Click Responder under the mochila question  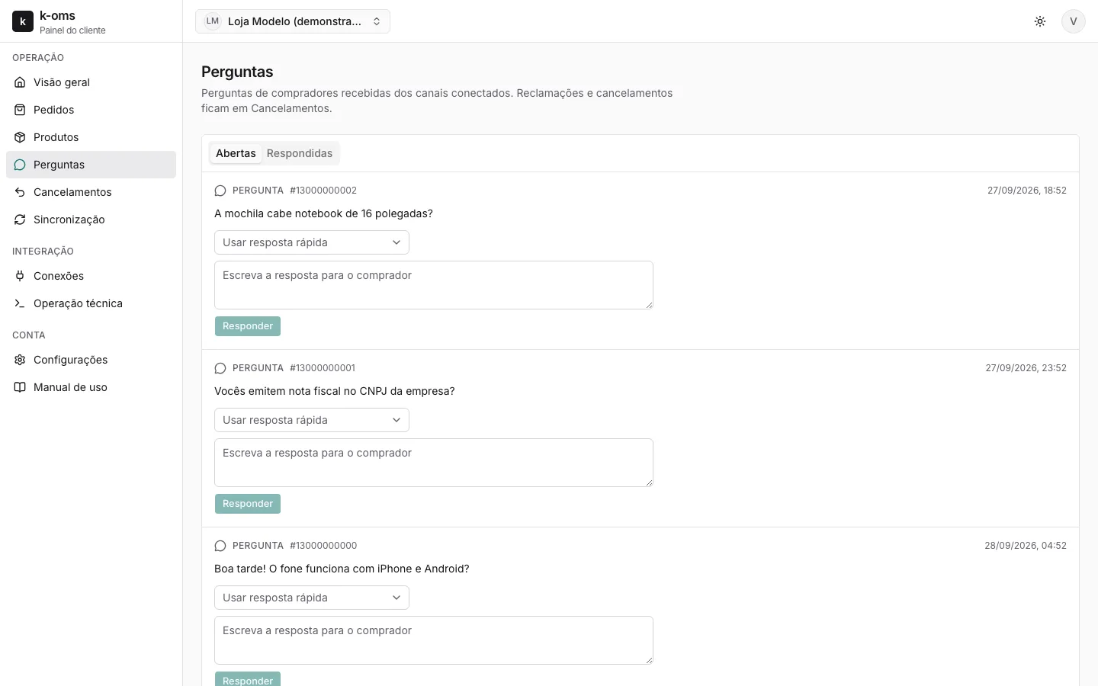[x=248, y=326]
